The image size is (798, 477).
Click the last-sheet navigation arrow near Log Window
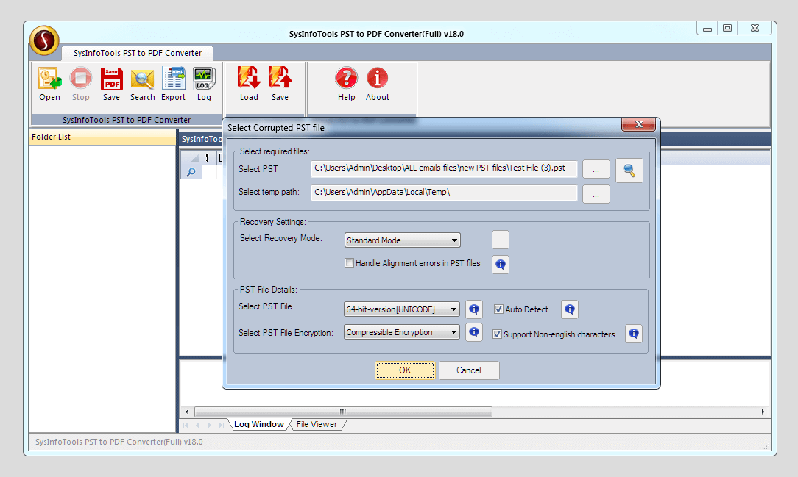coord(221,425)
